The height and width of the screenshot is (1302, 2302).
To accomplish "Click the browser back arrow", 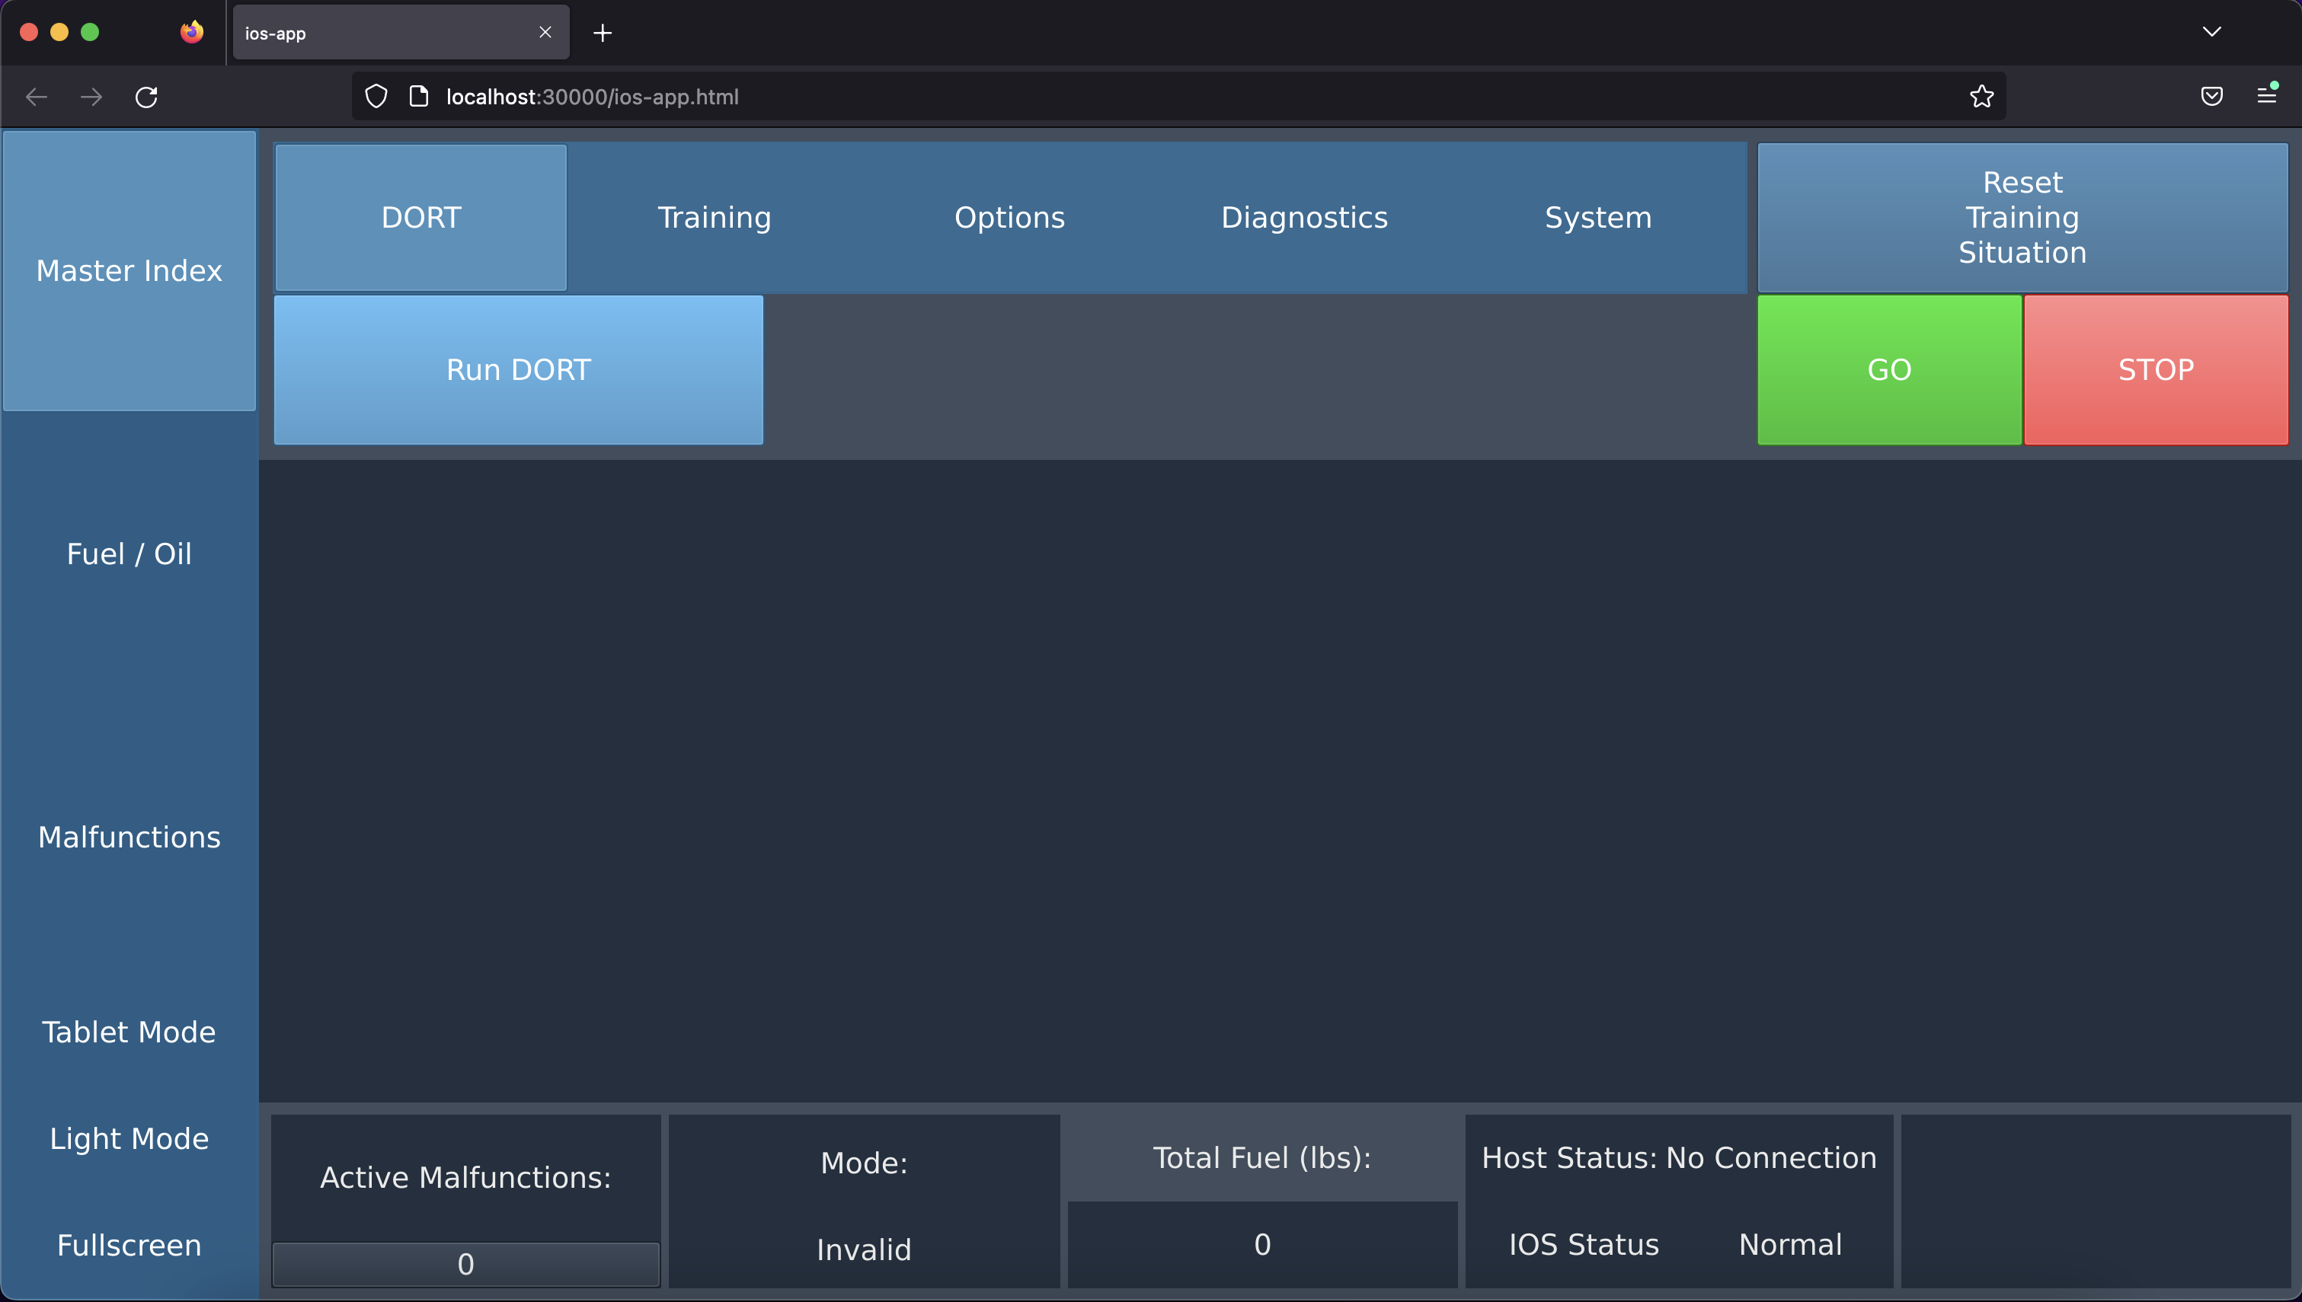I will [x=37, y=97].
